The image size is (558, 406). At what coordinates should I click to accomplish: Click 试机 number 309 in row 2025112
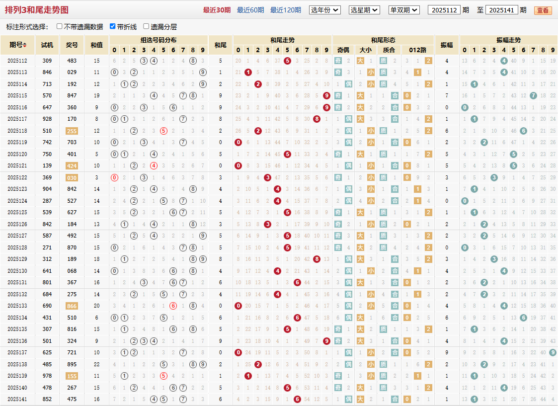47,61
